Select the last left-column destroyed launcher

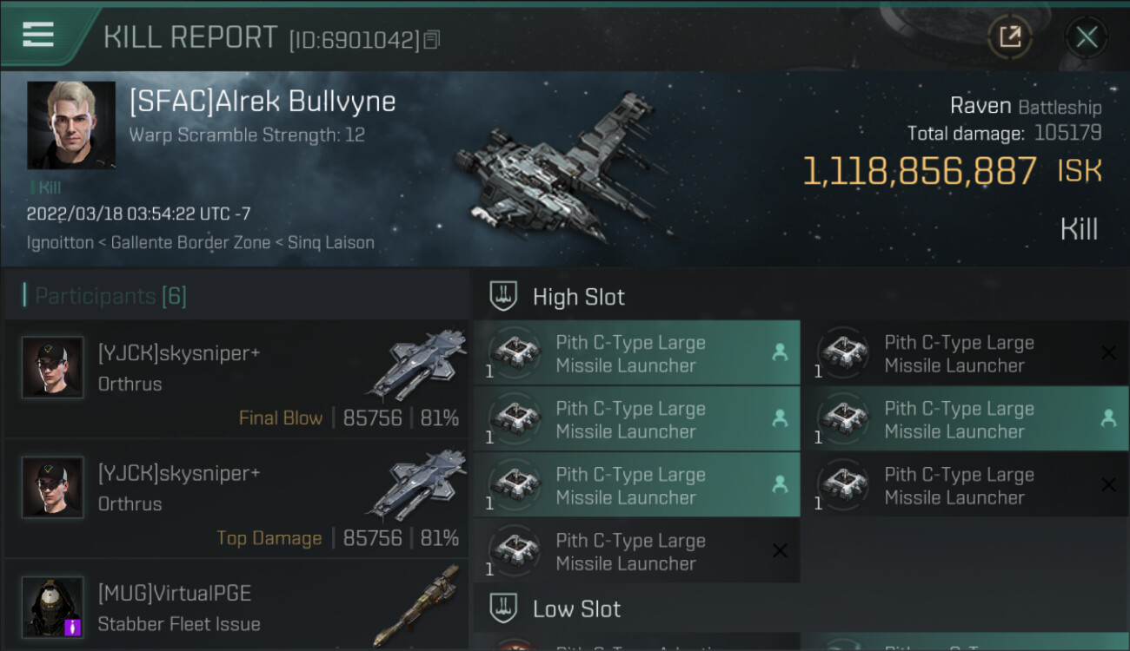click(636, 551)
